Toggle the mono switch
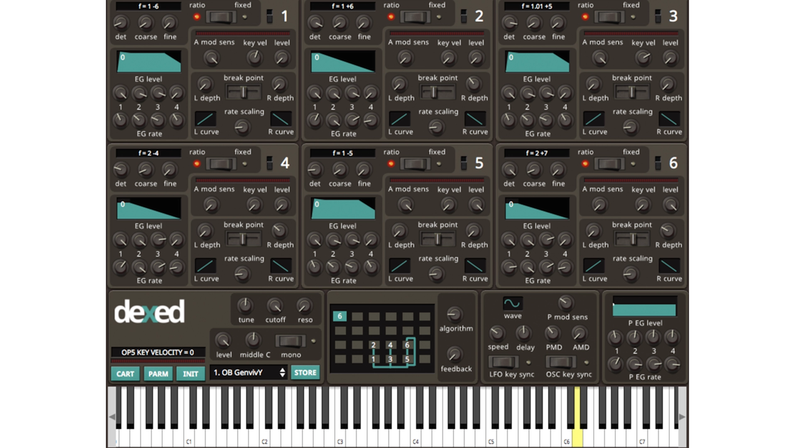This screenshot has width=797, height=448. [x=290, y=341]
